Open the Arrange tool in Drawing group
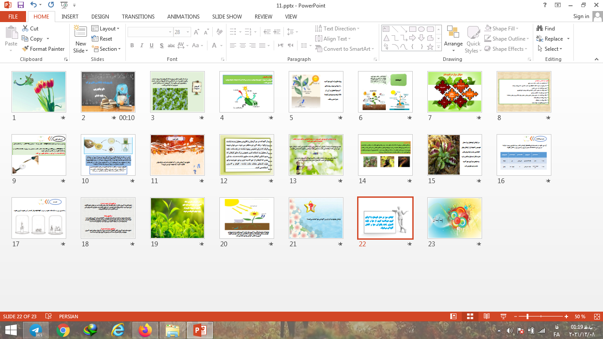The height and width of the screenshot is (339, 603). coord(453,37)
